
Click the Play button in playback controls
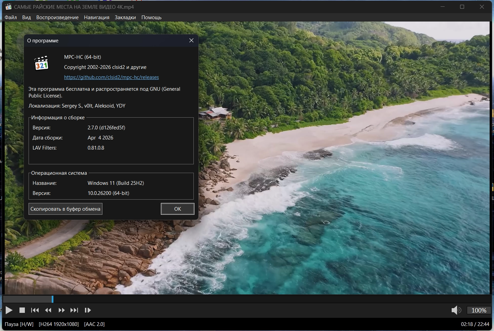[x=9, y=310]
